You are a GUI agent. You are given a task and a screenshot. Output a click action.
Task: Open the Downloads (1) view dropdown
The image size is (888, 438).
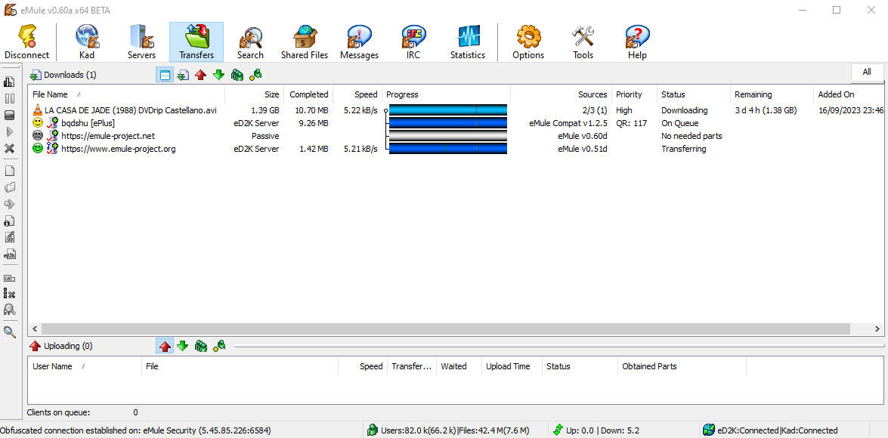63,75
